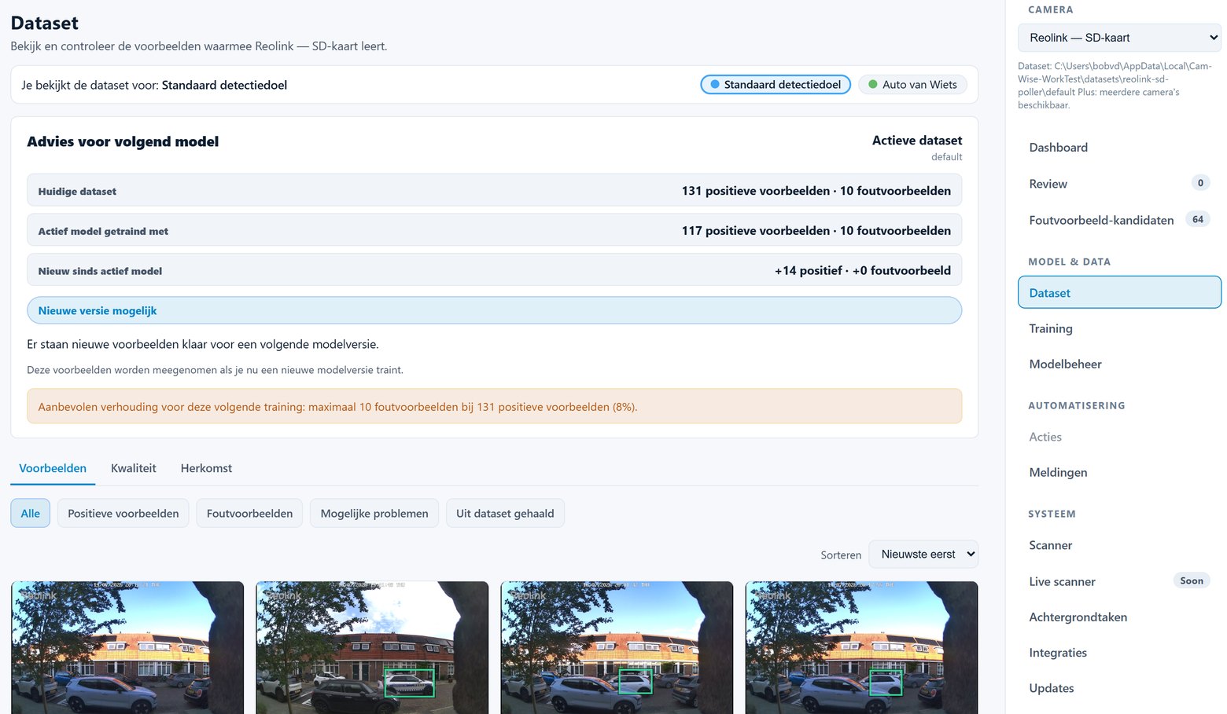The image size is (1227, 714).
Task: Filter by Foutvoorbeelden
Action: 249,513
